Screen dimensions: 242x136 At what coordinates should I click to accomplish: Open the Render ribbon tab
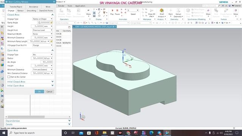(x=61, y=6)
